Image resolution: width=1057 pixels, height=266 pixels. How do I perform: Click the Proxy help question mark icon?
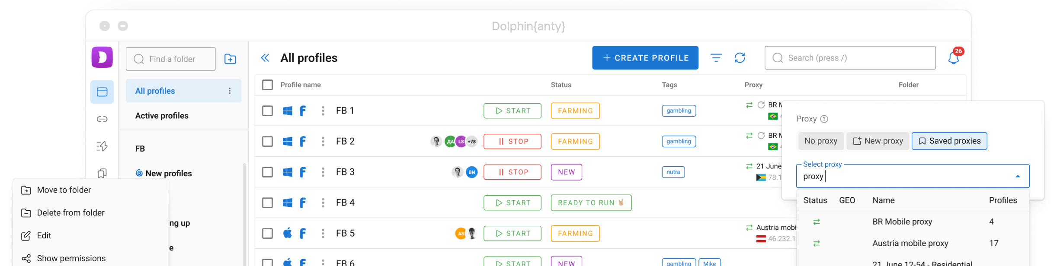point(824,119)
